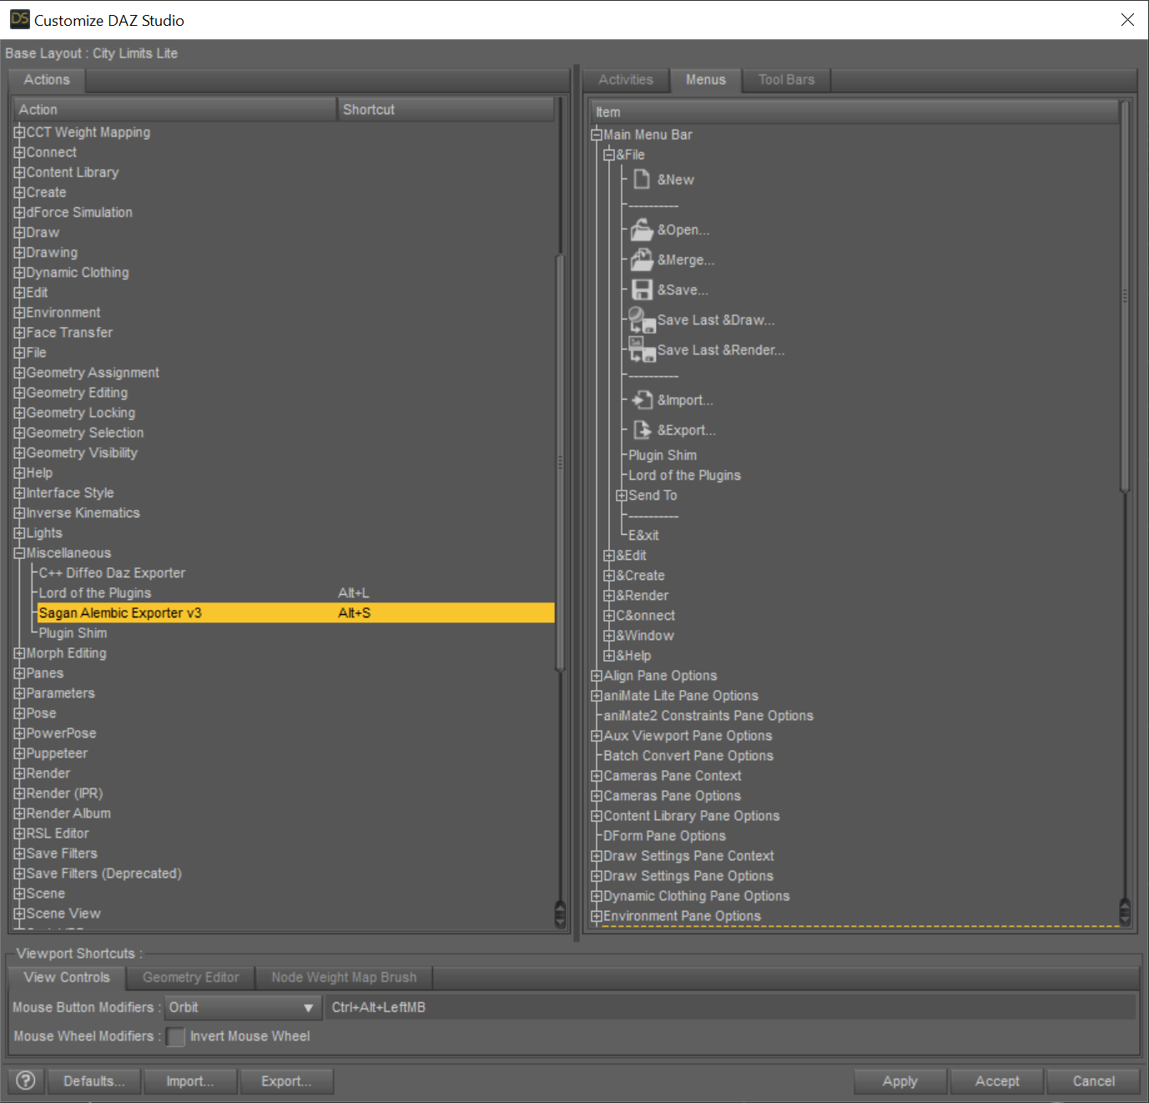Open the Mouse Button Modifiers Orbit dropdown
The image size is (1149, 1103).
pos(243,1007)
